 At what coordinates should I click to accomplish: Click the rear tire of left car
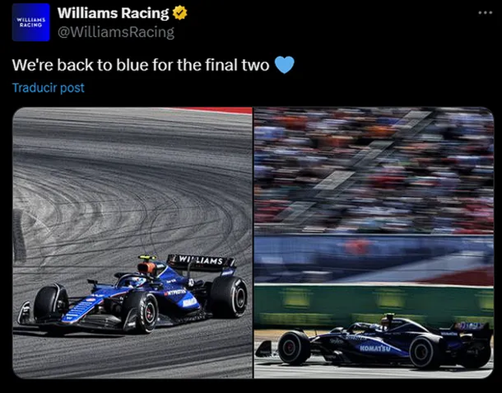(229, 296)
